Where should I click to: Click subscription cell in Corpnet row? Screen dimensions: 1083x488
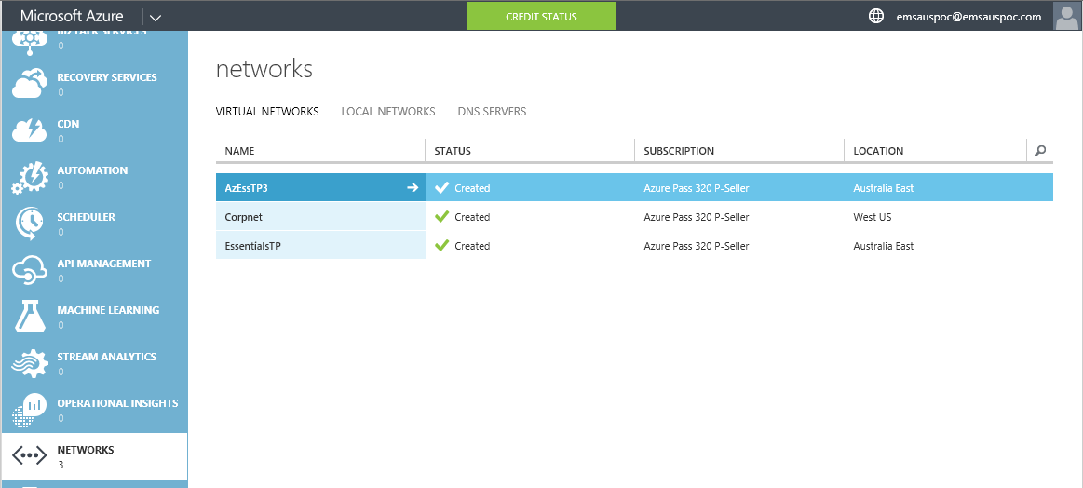coord(697,217)
